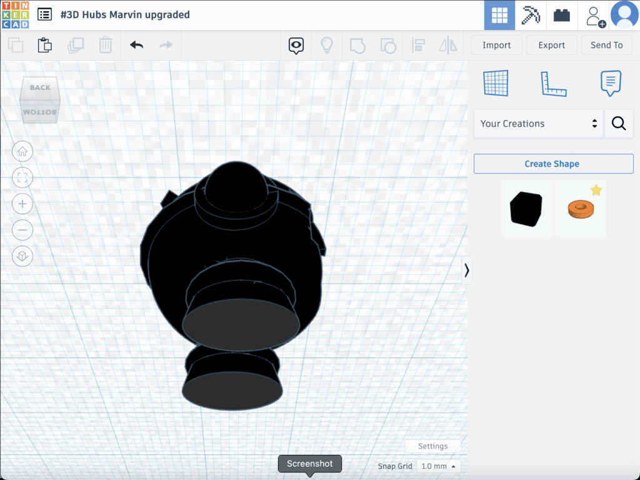Viewport: 640px width, 480px height.
Task: Click the Group shapes icon
Action: [x=357, y=45]
